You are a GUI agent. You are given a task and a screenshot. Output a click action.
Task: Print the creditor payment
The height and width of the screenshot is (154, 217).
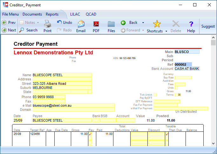point(47,26)
